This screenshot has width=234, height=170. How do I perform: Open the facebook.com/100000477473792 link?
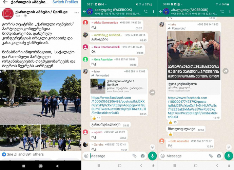pyautogui.click(x=193, y=107)
